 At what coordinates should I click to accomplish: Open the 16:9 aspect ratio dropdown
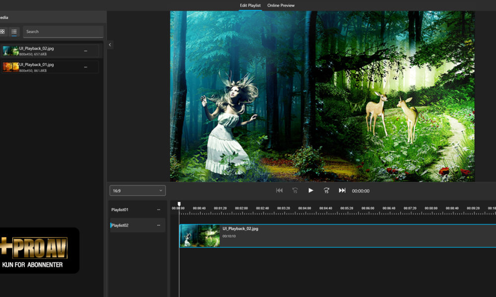(x=137, y=191)
